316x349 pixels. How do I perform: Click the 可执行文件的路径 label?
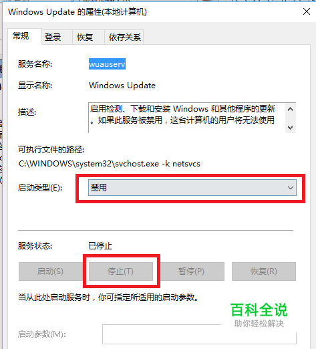pos(51,150)
